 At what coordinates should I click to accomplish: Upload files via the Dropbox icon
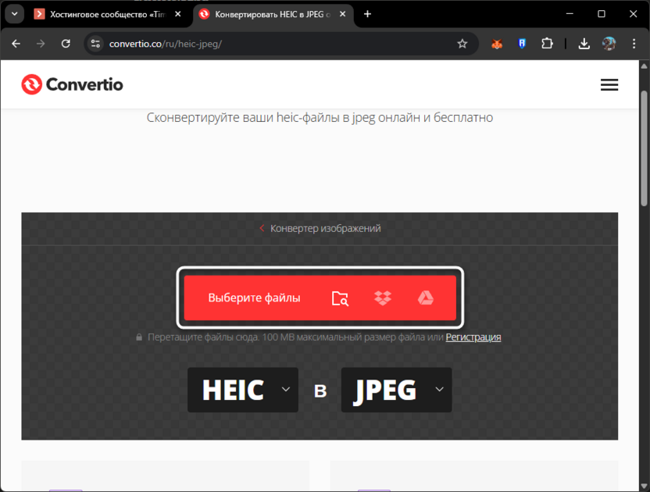(x=383, y=298)
